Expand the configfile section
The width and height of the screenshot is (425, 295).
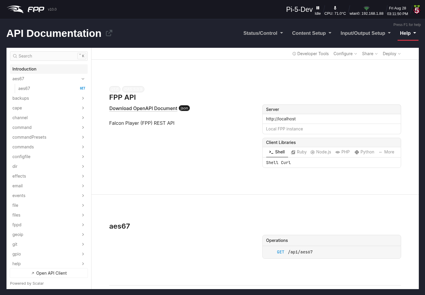pyautogui.click(x=49, y=157)
